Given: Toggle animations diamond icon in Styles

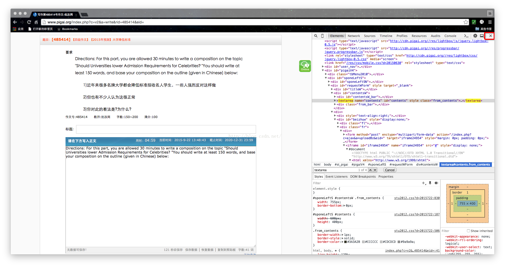Looking at the screenshot, I should click(436, 183).
